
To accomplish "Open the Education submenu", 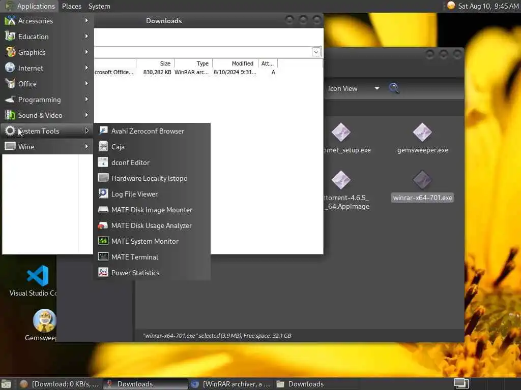I will coord(47,37).
